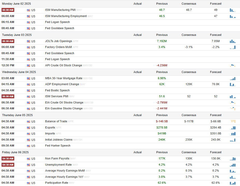Open the MBA 30-Year Mortgage Rate chart
240x186 pixels.
pos(232,78)
